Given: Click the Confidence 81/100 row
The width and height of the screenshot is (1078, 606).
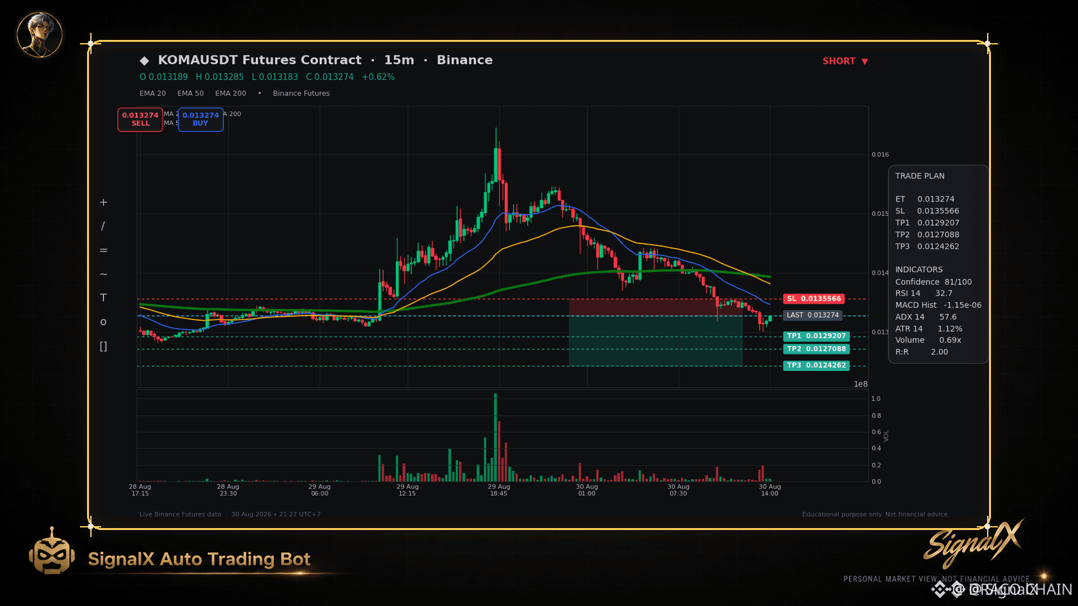Looking at the screenshot, I should 934,282.
